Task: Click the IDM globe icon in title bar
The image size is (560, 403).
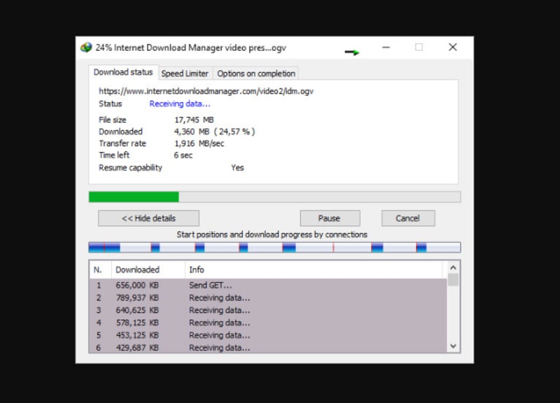Action: point(86,48)
